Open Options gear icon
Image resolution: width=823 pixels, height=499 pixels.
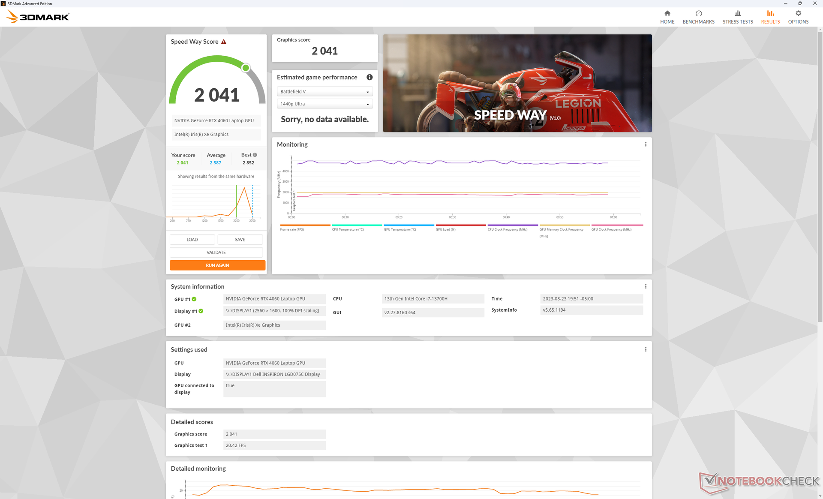coord(798,13)
